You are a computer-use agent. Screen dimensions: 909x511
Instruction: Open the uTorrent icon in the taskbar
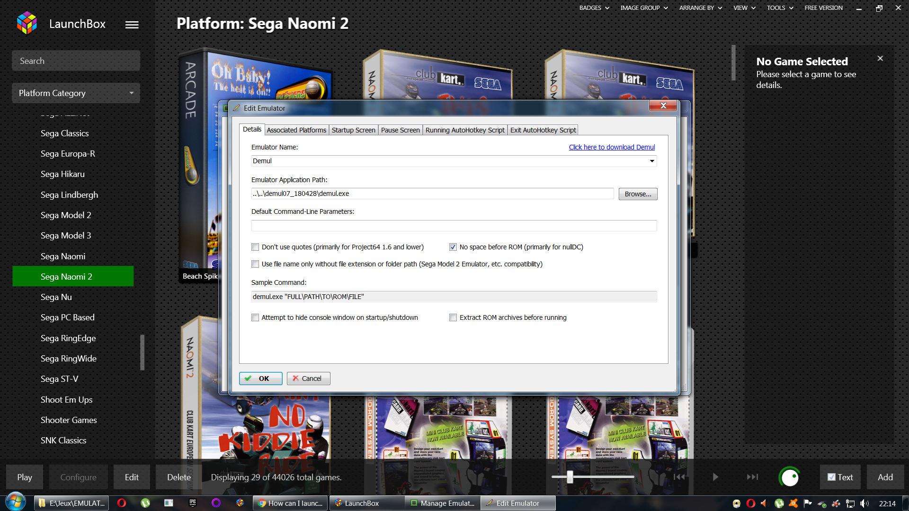tap(145, 503)
